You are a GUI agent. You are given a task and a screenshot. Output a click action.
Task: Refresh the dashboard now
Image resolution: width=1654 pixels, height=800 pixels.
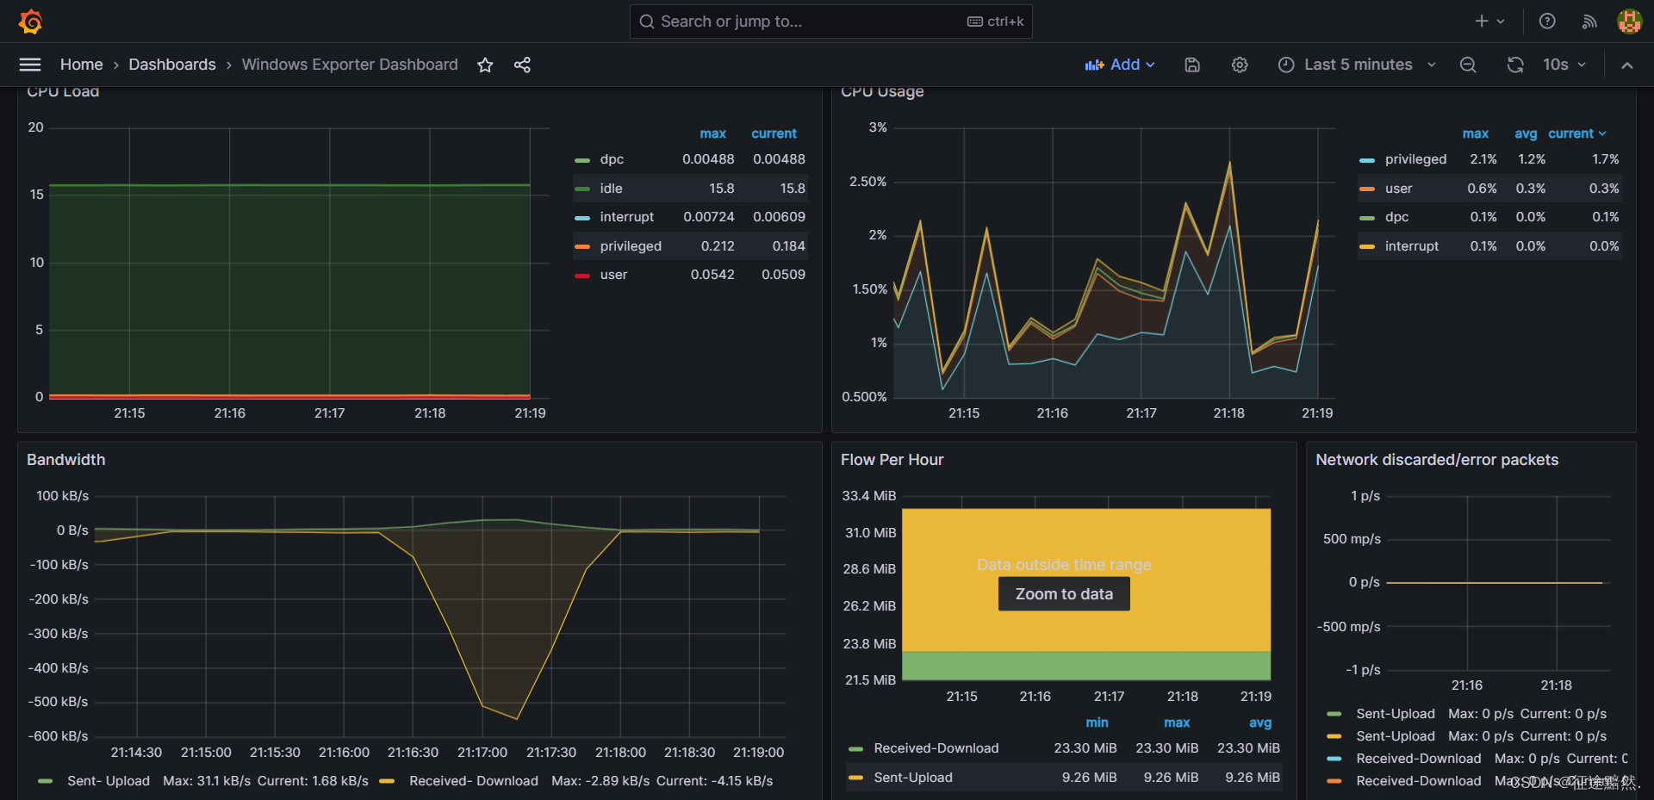coord(1515,65)
